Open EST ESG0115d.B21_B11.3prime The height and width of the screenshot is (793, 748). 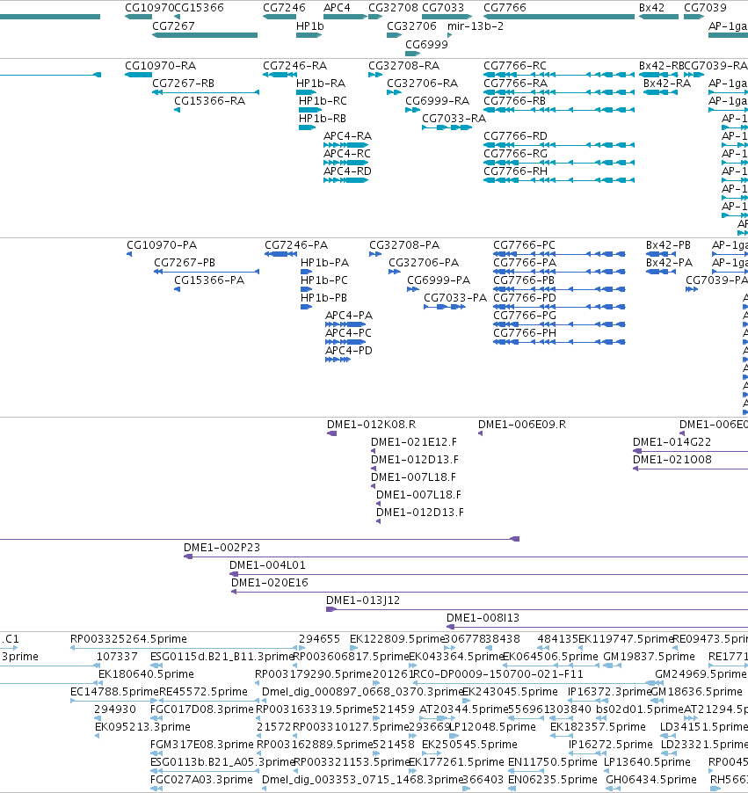[222, 657]
